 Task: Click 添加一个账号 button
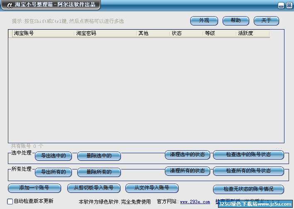[x=34, y=188]
